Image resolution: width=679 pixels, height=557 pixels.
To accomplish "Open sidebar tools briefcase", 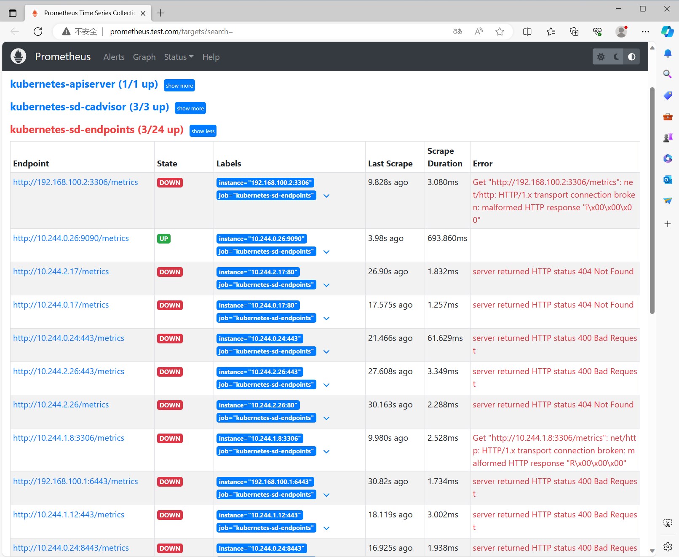I will pos(668,116).
